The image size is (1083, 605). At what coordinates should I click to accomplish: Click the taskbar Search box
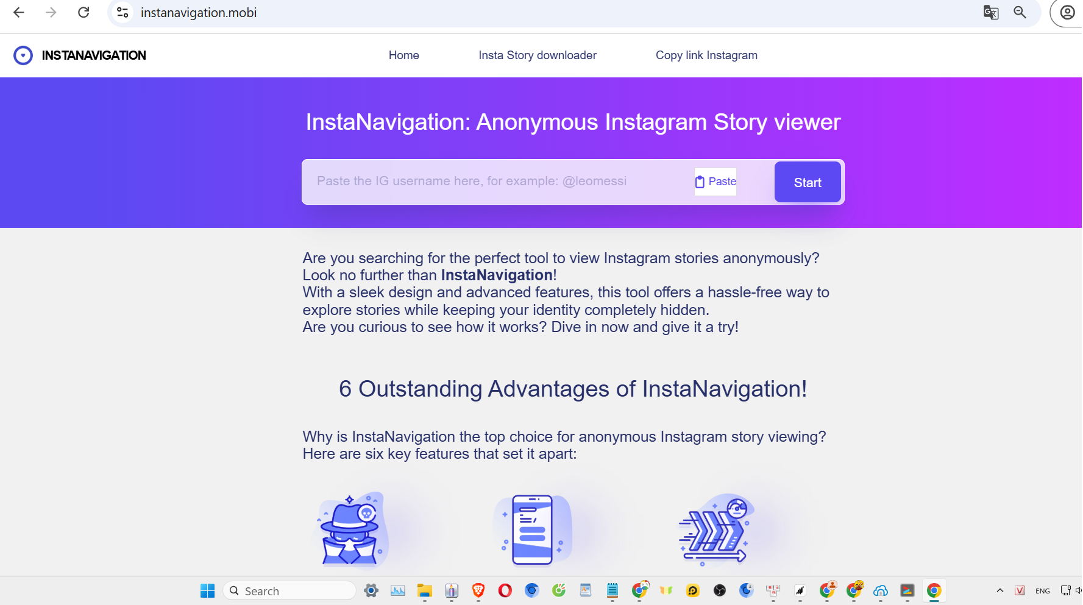pos(289,590)
